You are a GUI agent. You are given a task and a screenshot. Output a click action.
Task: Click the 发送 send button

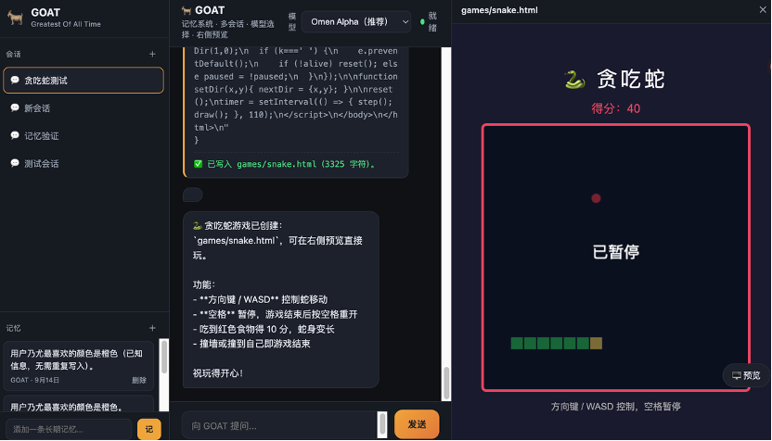tap(417, 423)
